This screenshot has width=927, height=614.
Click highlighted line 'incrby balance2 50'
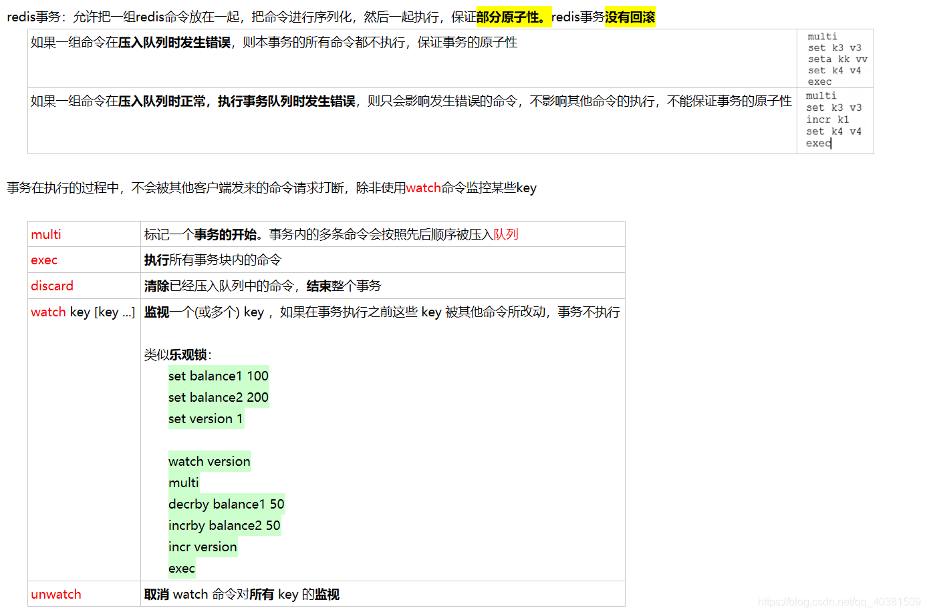coord(225,525)
